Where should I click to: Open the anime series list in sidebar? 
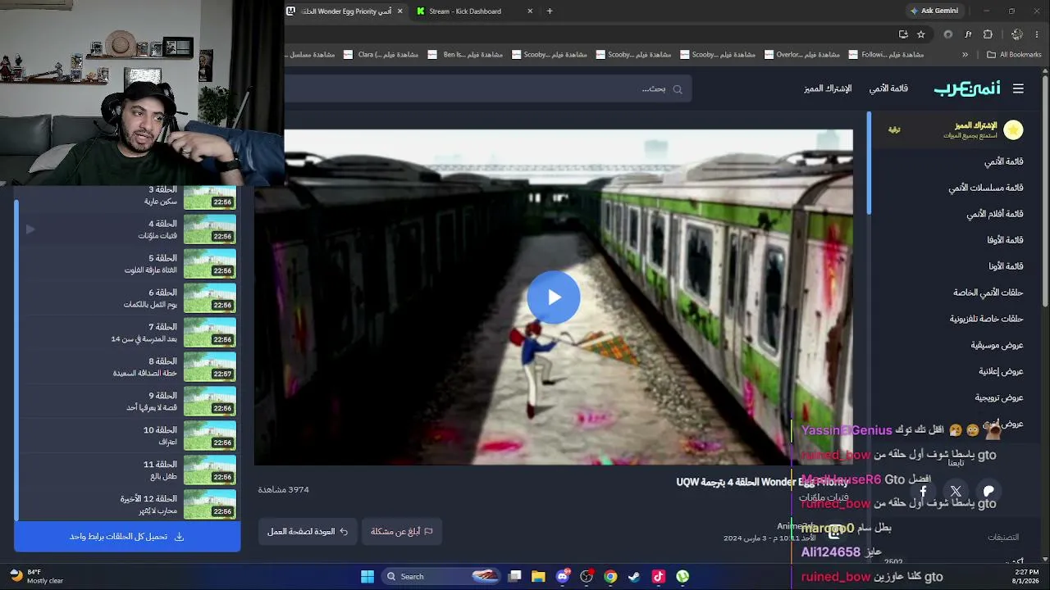986,188
